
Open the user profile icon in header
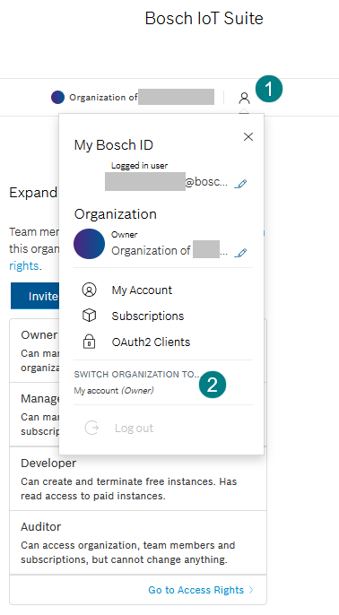244,98
